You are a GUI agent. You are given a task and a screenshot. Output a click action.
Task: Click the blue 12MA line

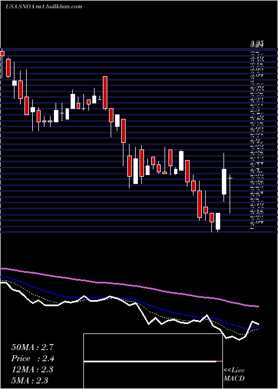point(129,301)
